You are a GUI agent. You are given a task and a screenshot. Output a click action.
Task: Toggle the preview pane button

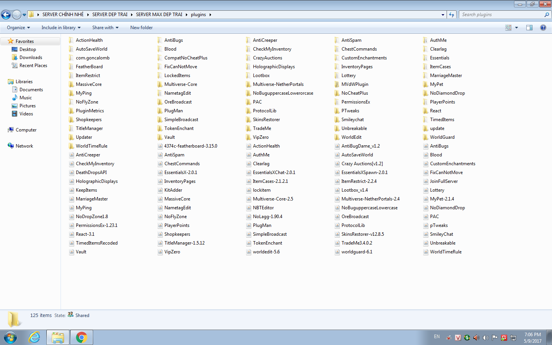point(529,28)
